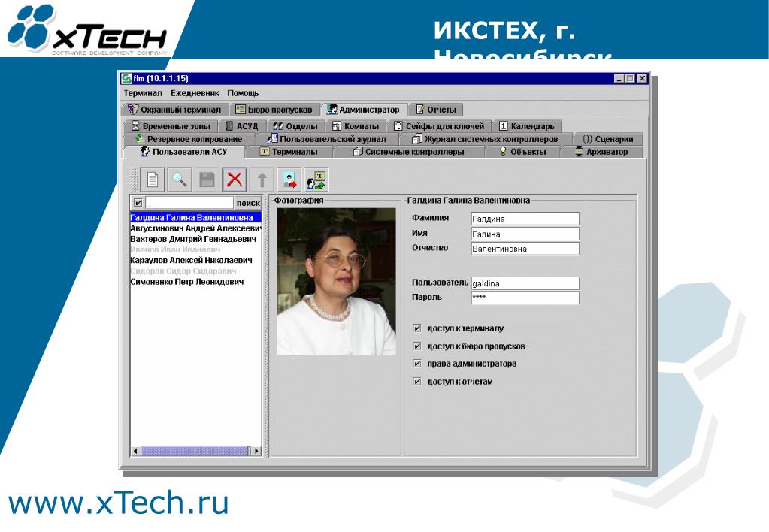Open the Терминал menu
The image size is (769, 532).
pyautogui.click(x=143, y=93)
